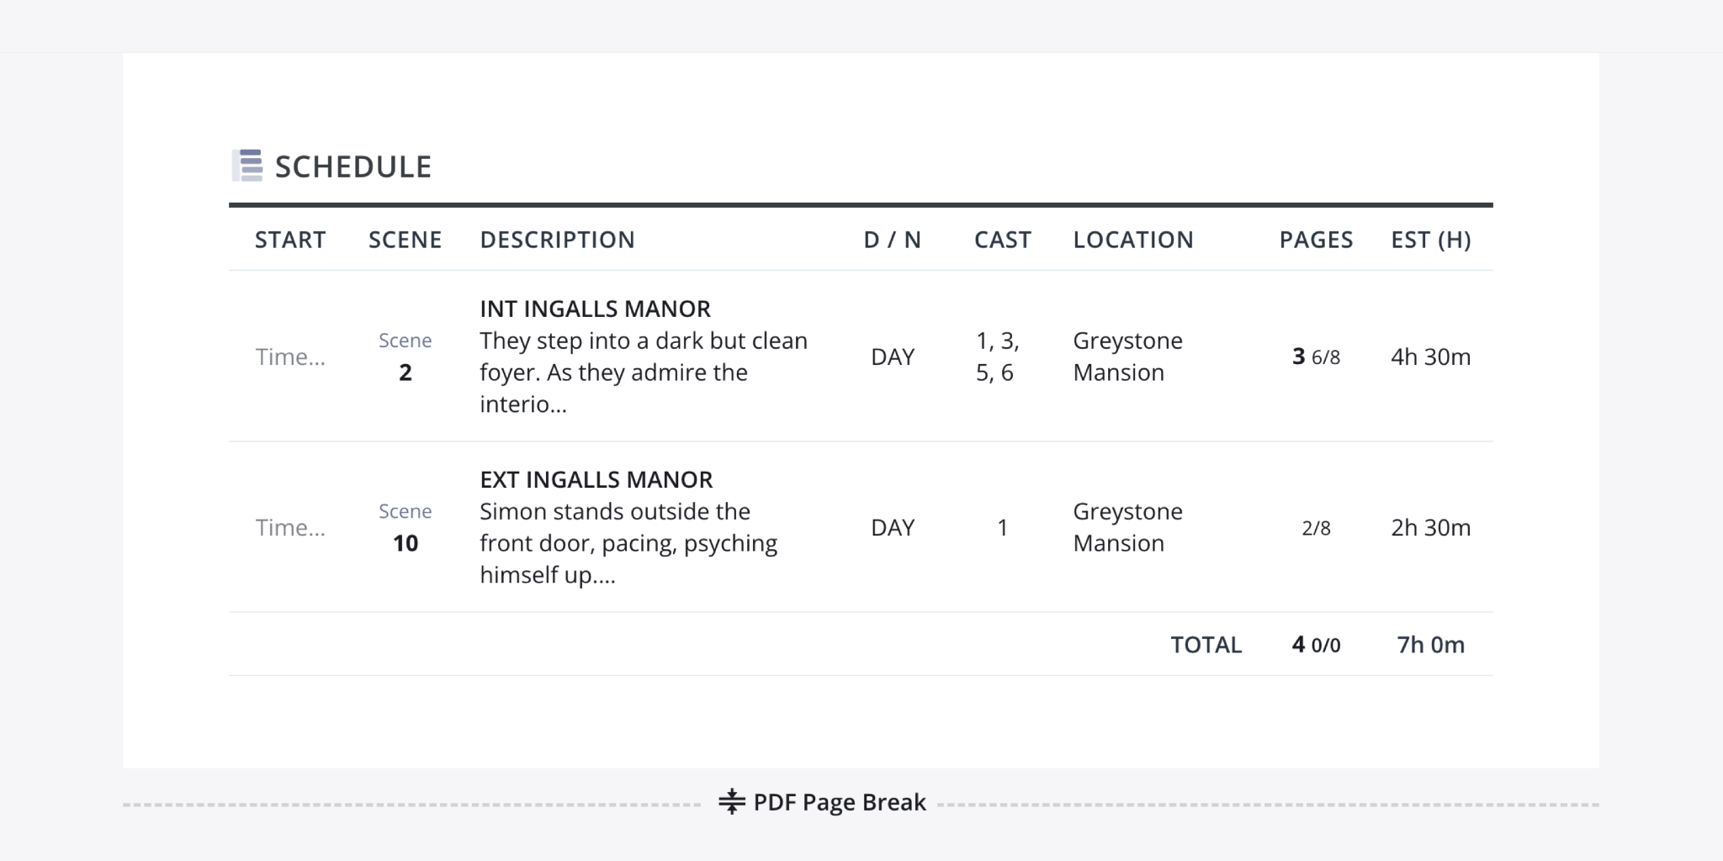The image size is (1723, 861).
Task: Select INT INGALLS MANOR scene heading
Action: (595, 309)
